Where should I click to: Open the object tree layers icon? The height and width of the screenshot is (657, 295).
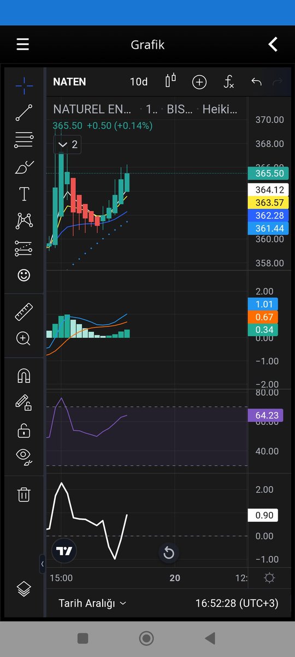coord(23,589)
